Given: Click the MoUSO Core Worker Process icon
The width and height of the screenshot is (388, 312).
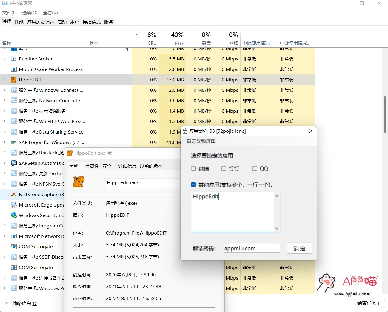Looking at the screenshot, I should point(13,69).
